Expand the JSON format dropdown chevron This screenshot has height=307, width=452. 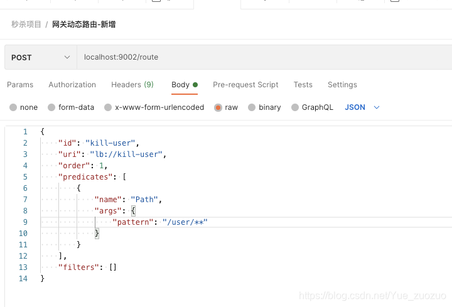[x=377, y=107]
